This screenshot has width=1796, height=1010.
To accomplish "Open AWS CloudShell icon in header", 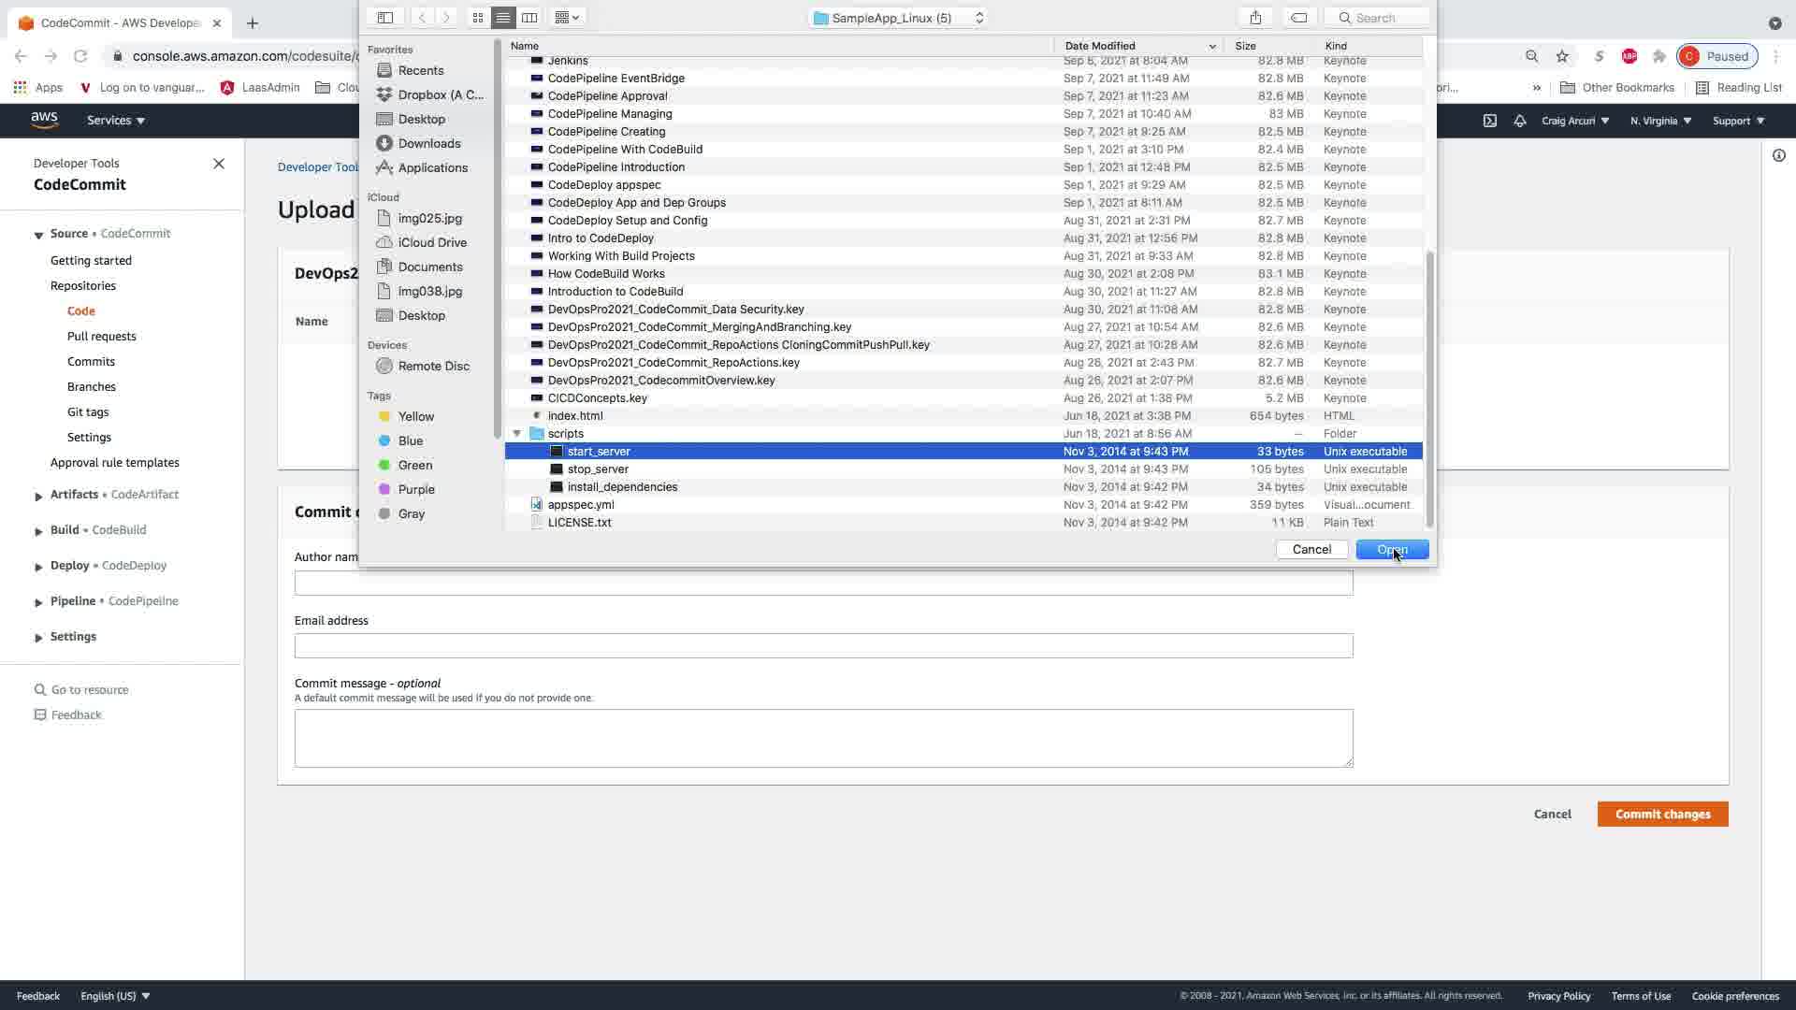I will 1489,121.
